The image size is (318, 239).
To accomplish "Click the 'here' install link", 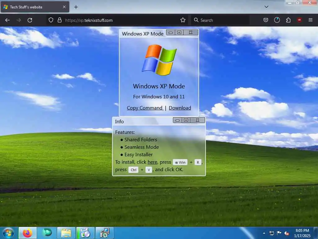I will click(x=152, y=162).
